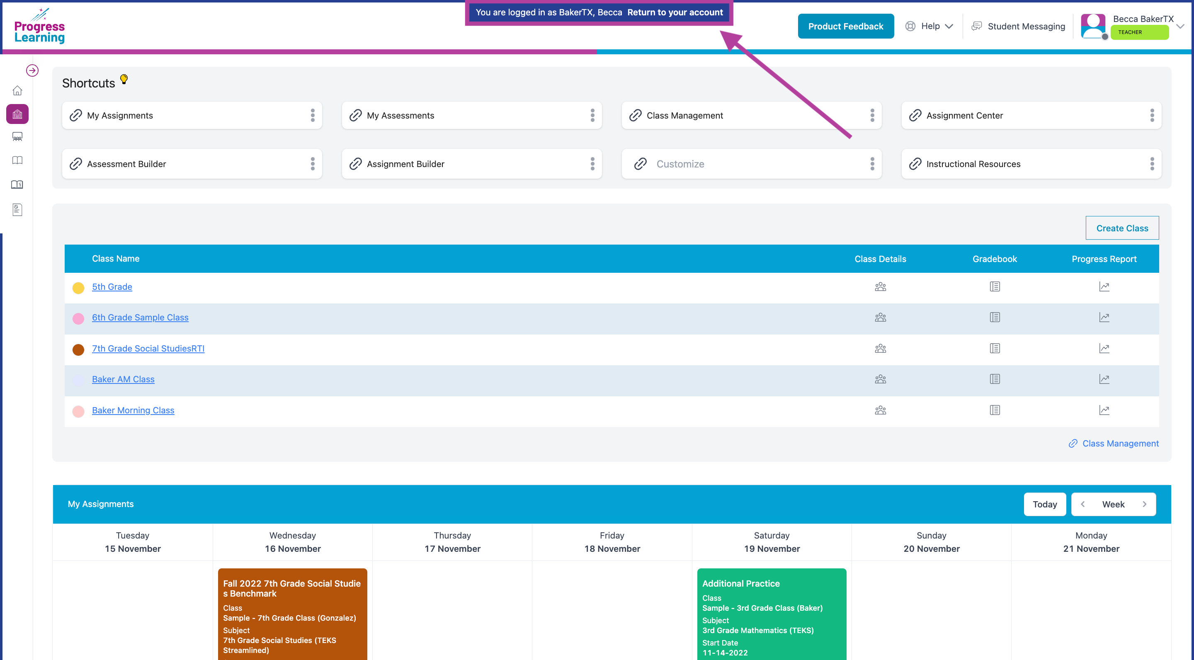Open options menu for Class Management shortcut
Viewport: 1194px width, 660px height.
click(872, 115)
